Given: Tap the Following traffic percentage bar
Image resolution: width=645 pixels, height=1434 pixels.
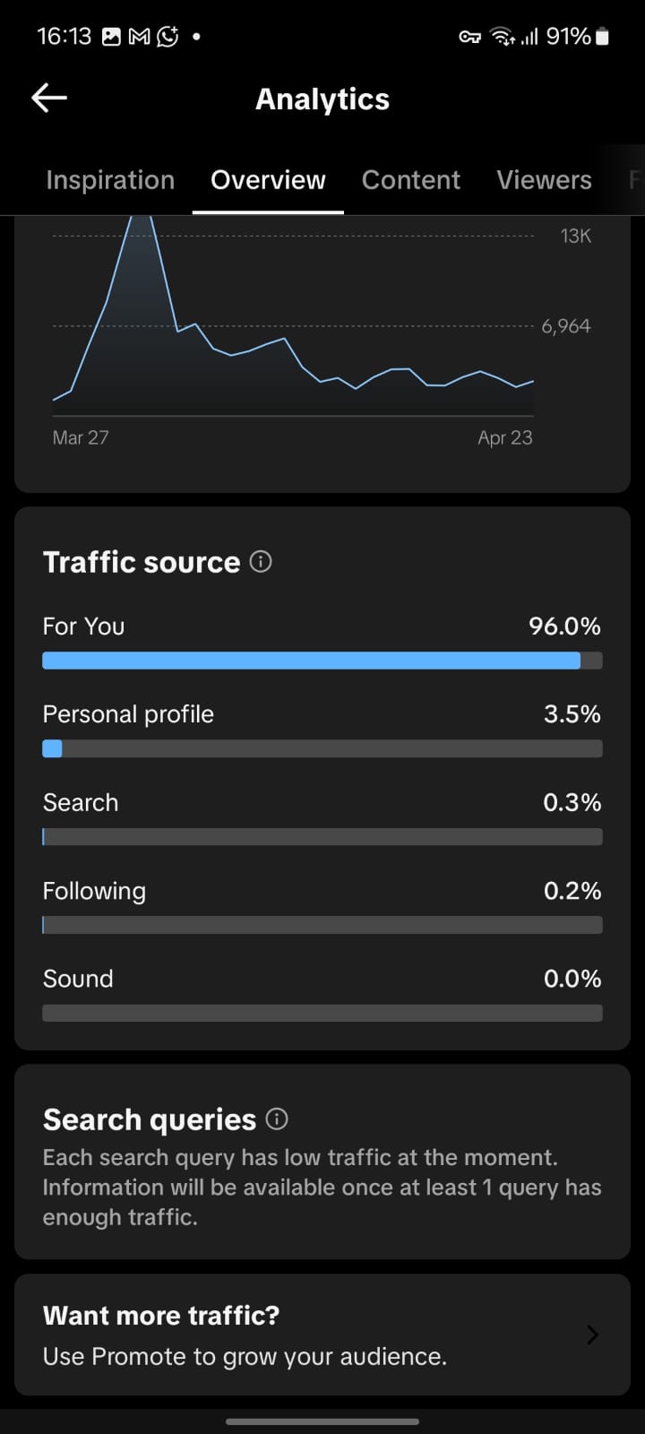Looking at the screenshot, I should point(322,925).
